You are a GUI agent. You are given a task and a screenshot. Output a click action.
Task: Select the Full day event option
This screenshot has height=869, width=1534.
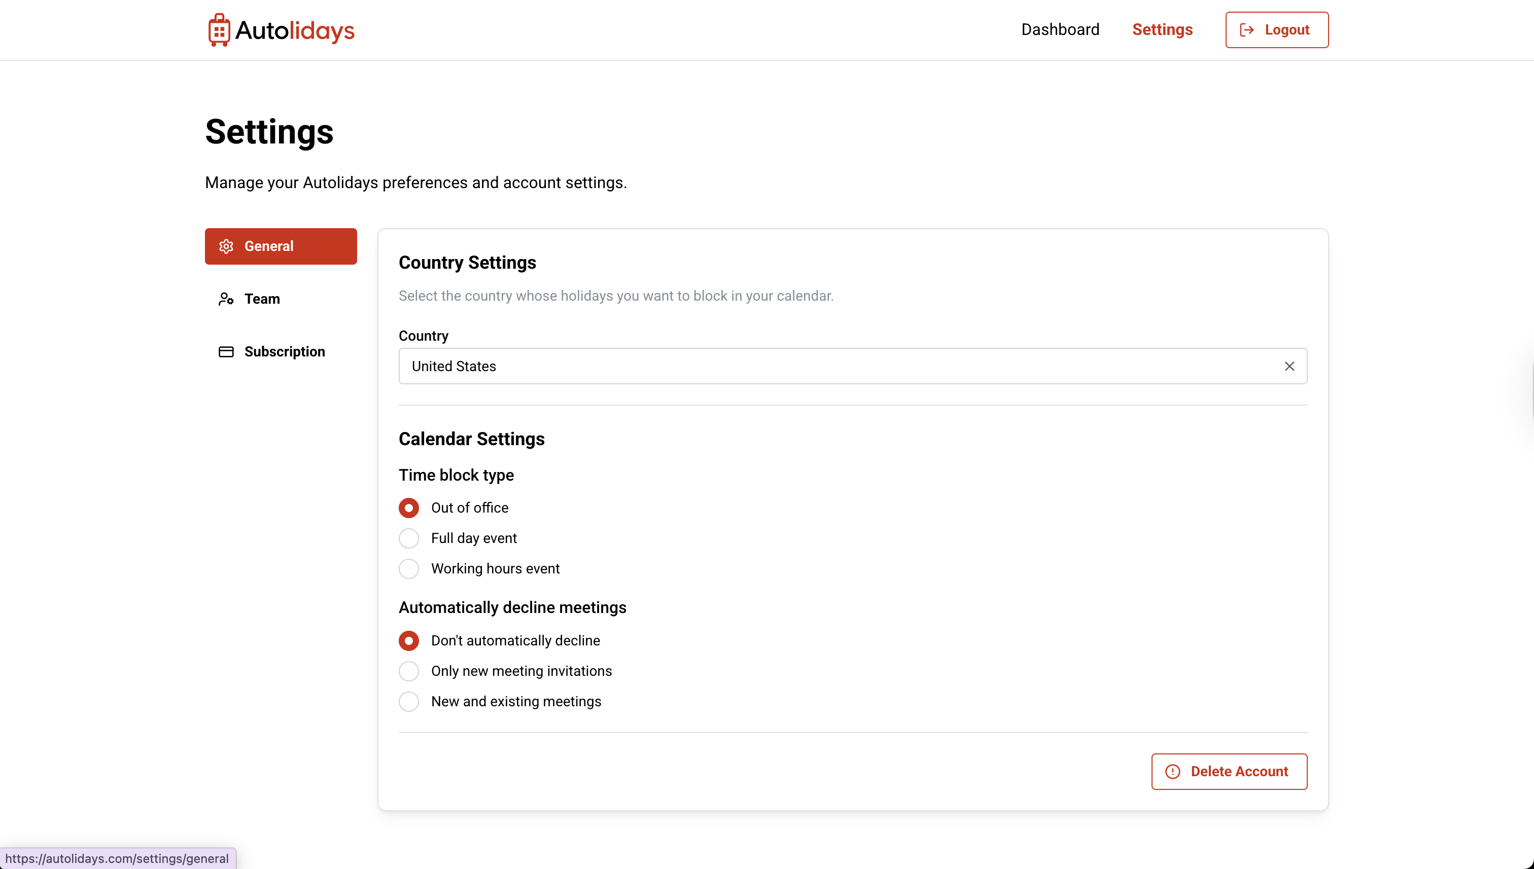(x=409, y=538)
